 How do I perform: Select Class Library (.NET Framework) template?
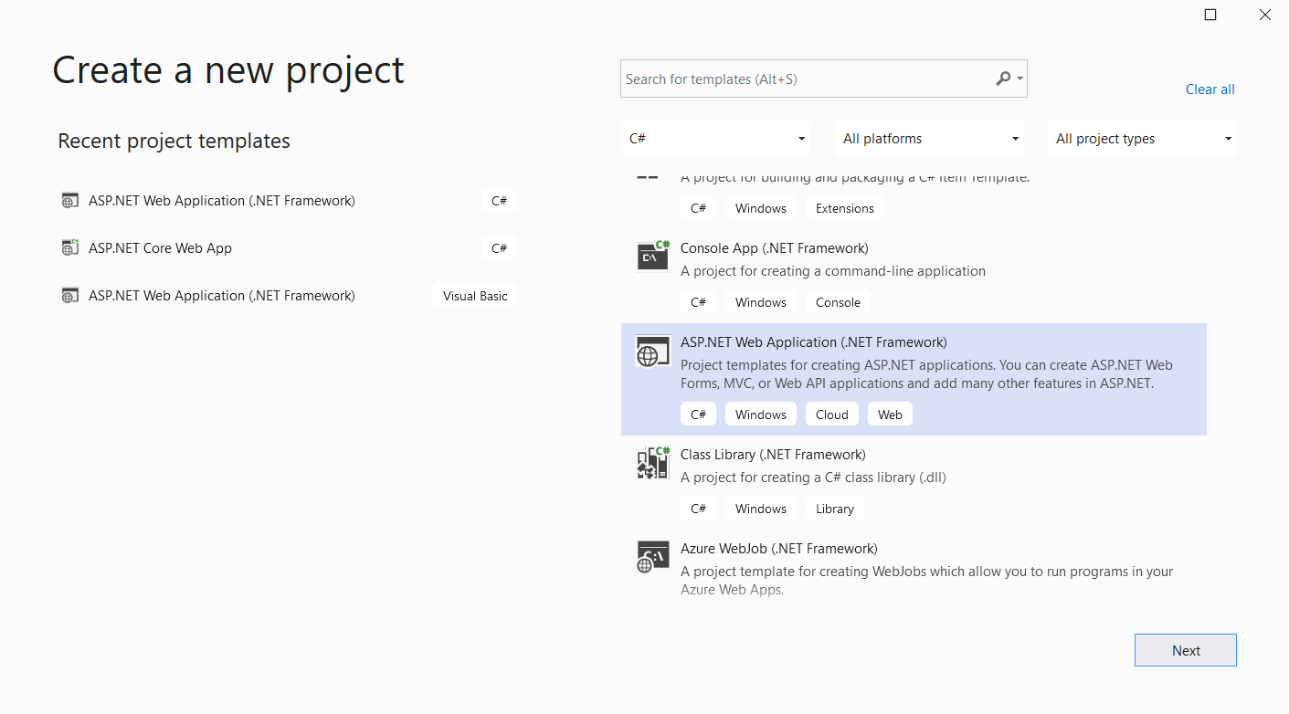coord(773,455)
